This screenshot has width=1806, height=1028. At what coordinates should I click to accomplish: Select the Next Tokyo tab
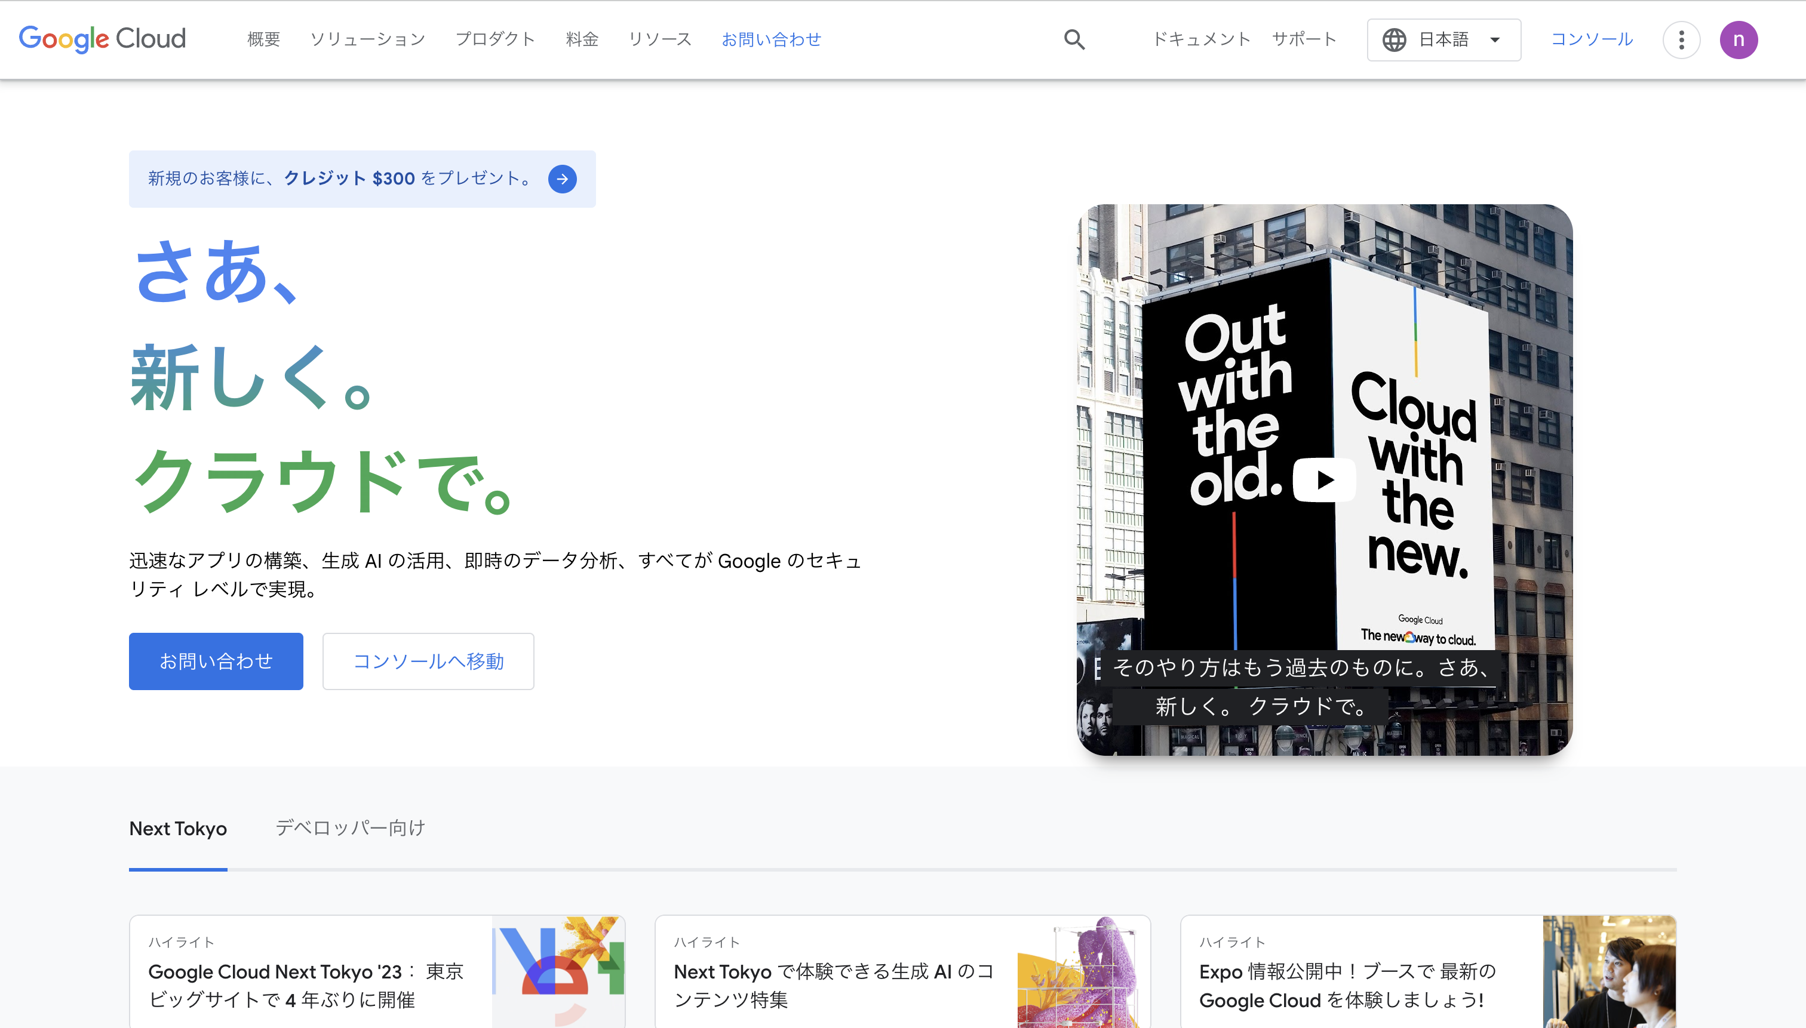coord(178,827)
